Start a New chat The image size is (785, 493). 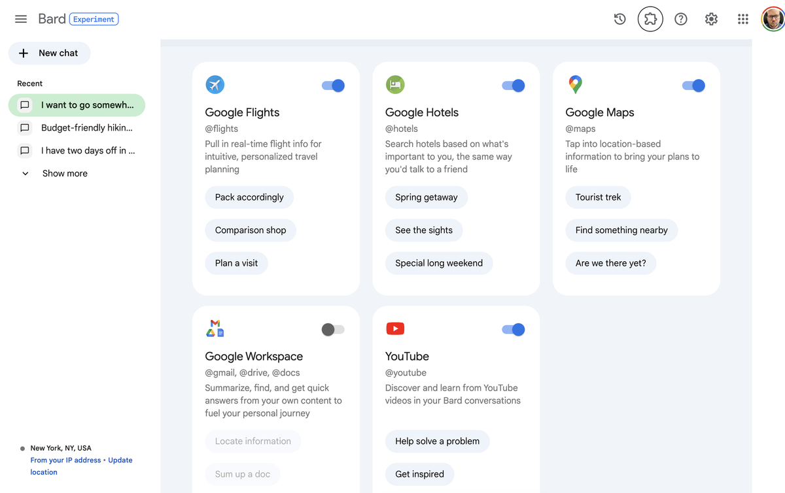pos(49,53)
